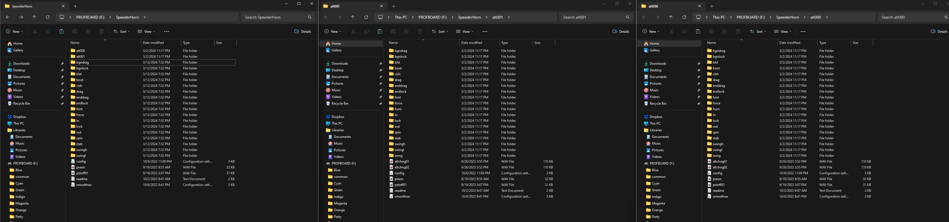
Task: Click the SpeederHorn breadcrumb in the alt000 address bar
Action: (787, 17)
